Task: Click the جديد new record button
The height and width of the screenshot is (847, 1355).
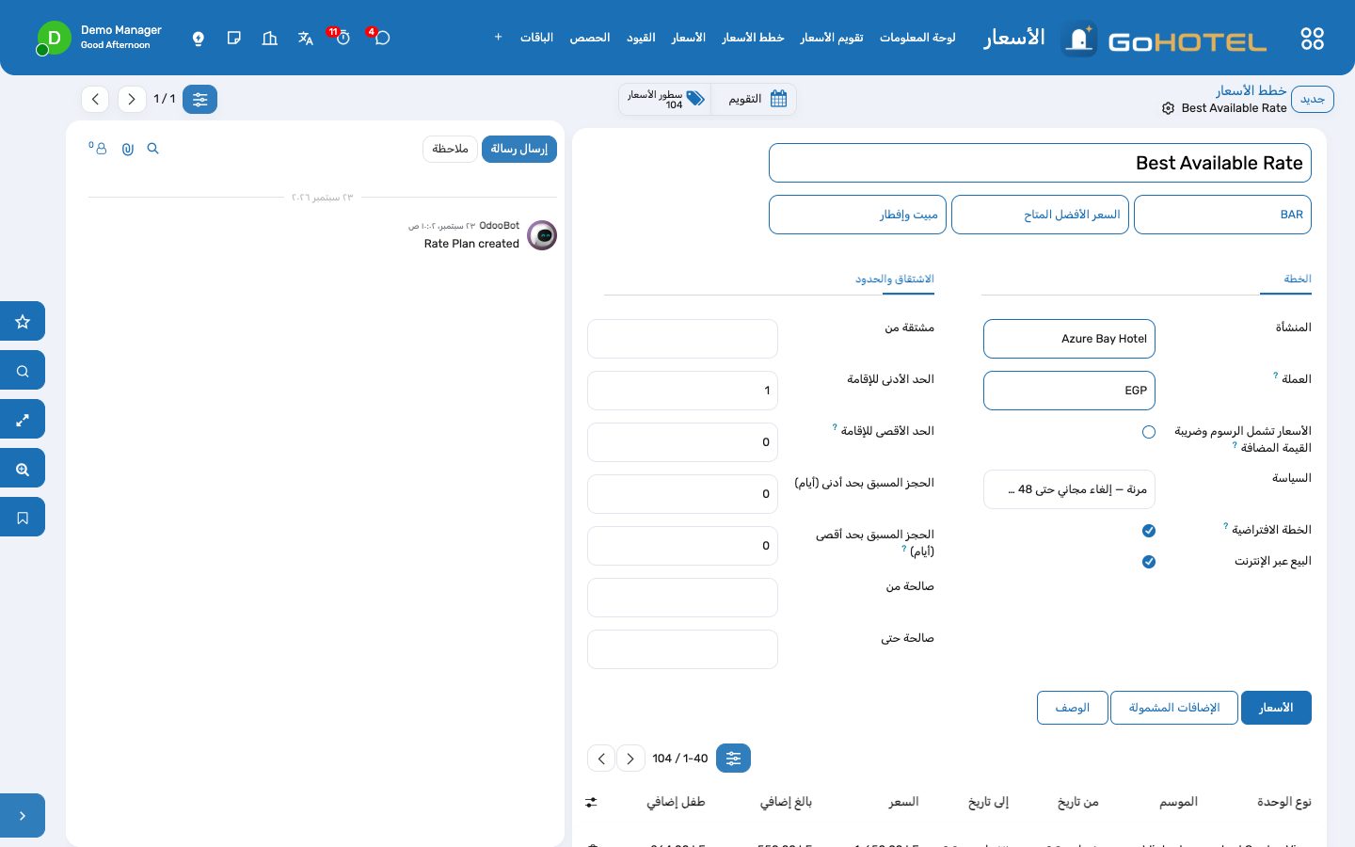Action: pos(1312,99)
